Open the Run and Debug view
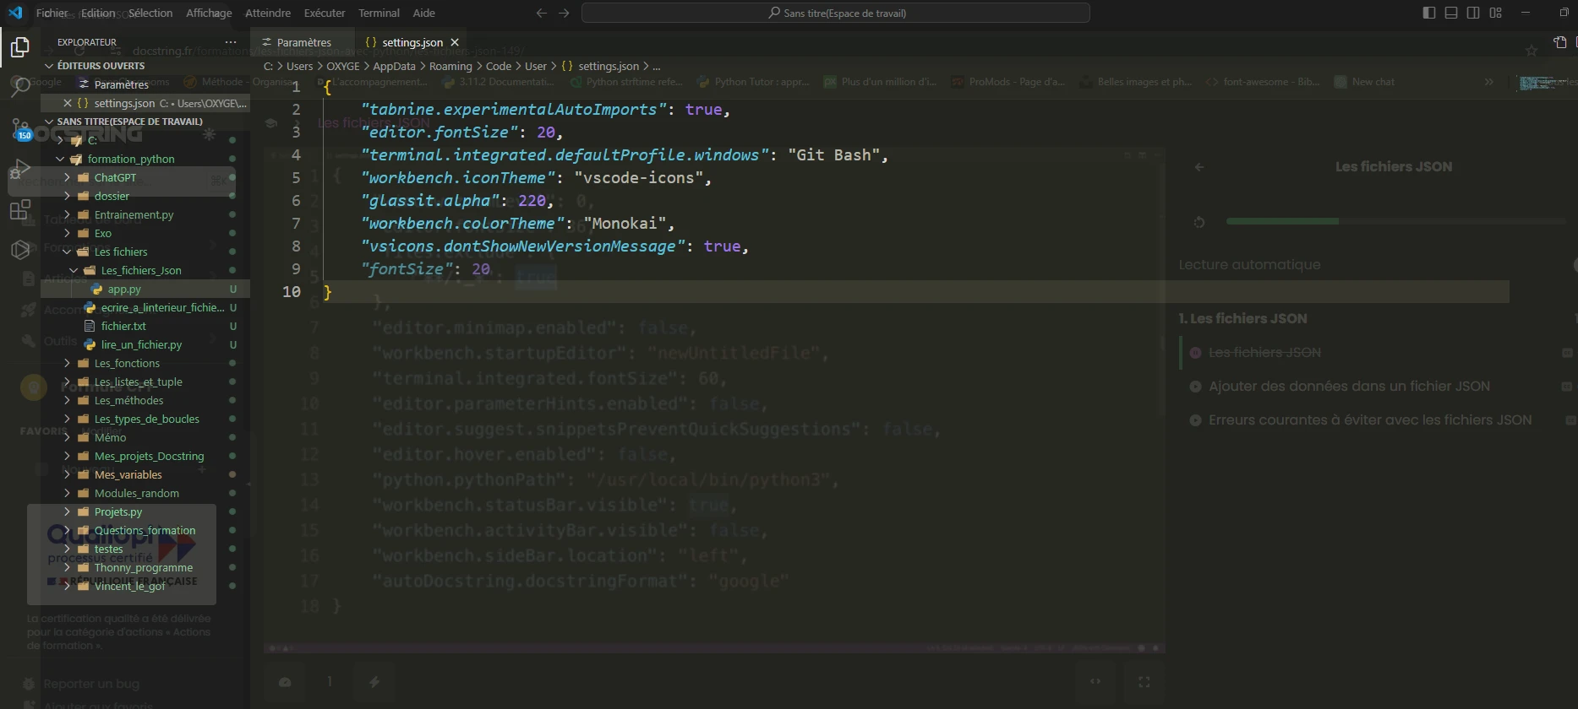This screenshot has height=709, width=1578. [x=19, y=169]
